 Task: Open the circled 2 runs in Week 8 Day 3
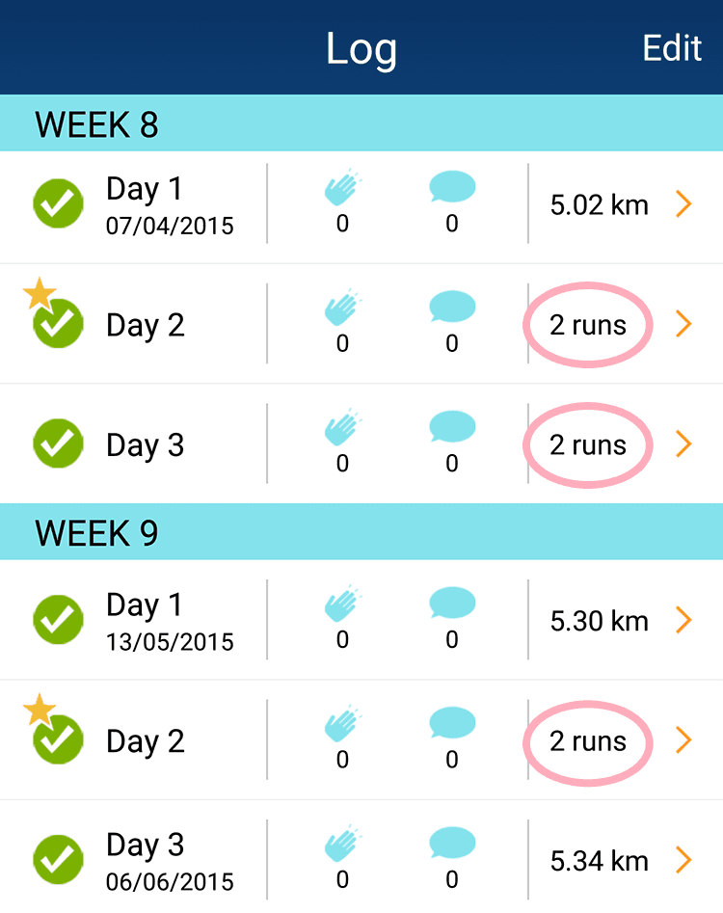(x=588, y=445)
